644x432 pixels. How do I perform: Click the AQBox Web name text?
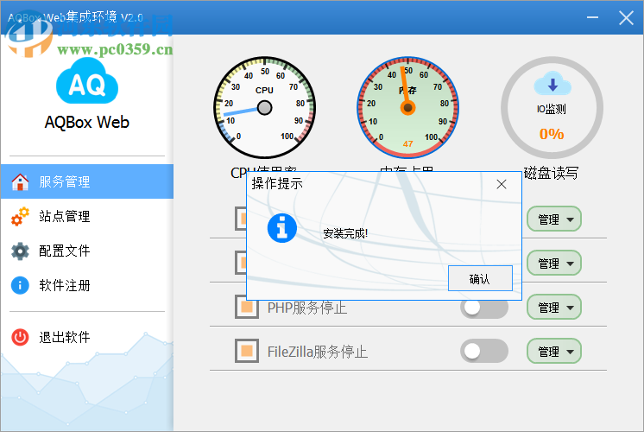tap(87, 122)
